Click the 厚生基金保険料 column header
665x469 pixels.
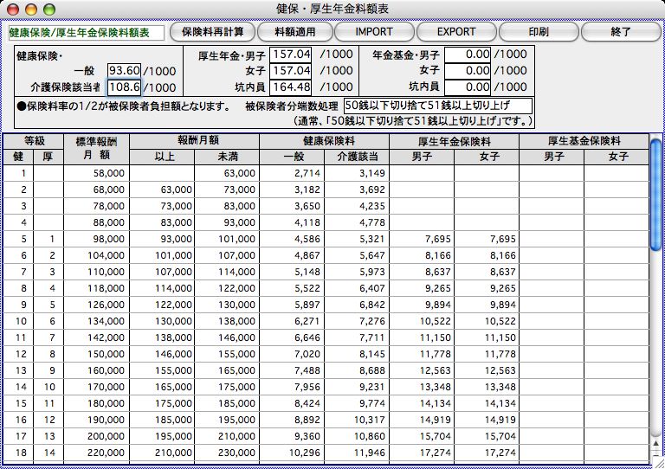584,141
